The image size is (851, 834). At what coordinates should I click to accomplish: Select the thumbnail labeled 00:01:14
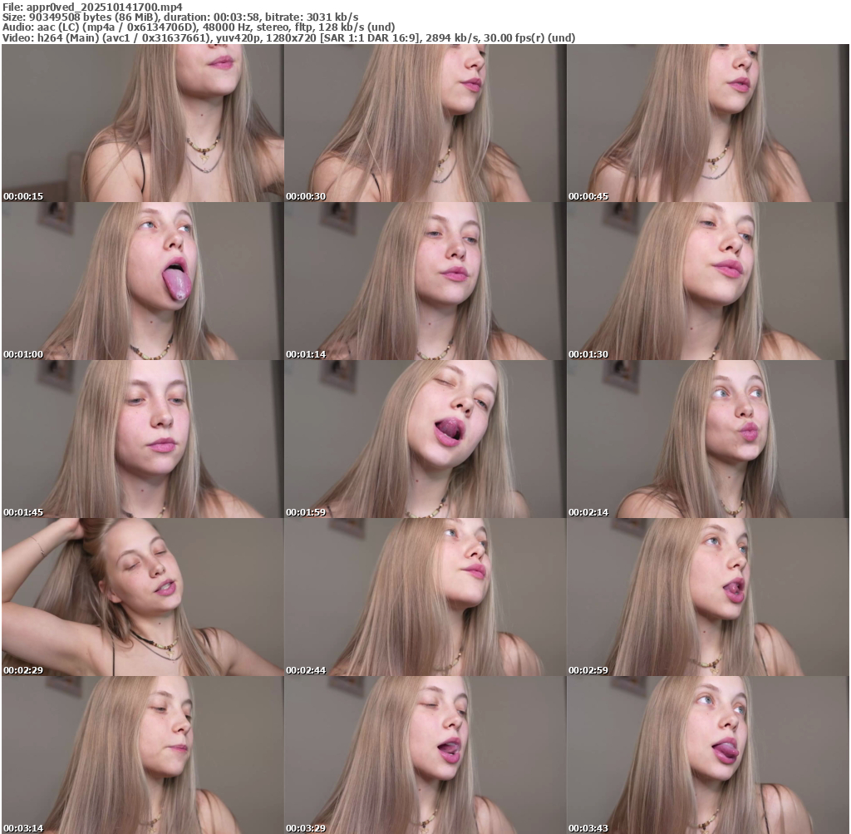click(425, 281)
